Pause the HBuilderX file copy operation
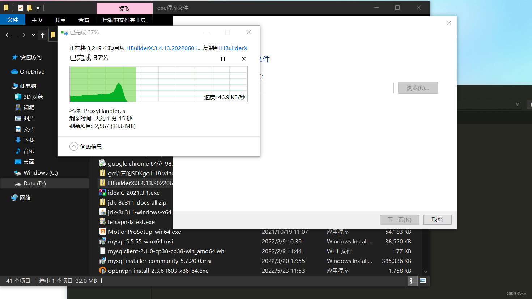The image size is (532, 299). tap(223, 58)
